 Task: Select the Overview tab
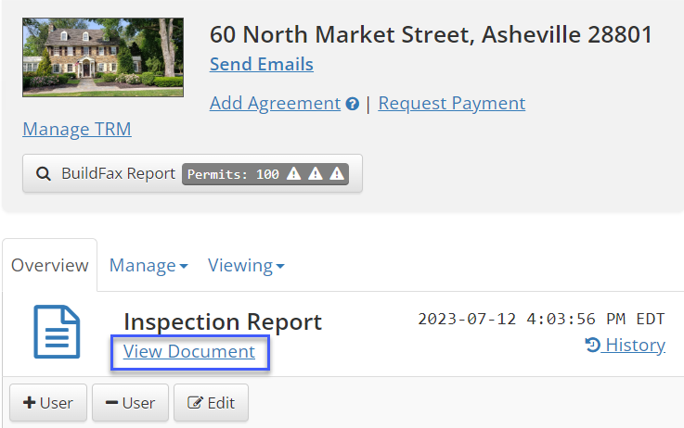(x=50, y=265)
